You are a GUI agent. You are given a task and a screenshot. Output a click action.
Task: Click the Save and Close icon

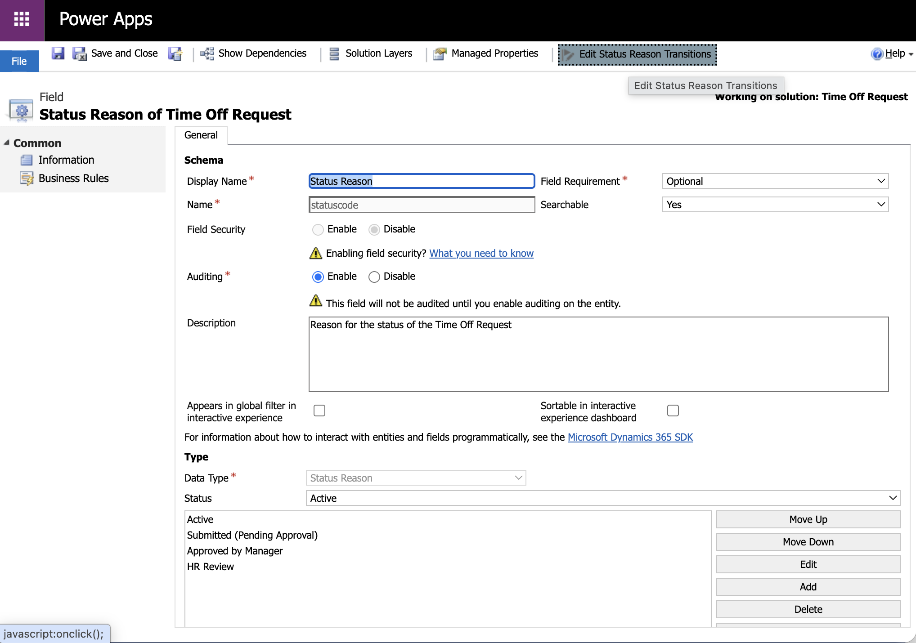coord(80,54)
